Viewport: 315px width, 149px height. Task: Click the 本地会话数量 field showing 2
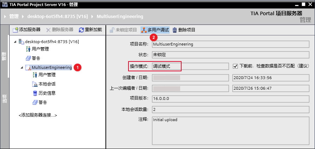click(x=230, y=109)
